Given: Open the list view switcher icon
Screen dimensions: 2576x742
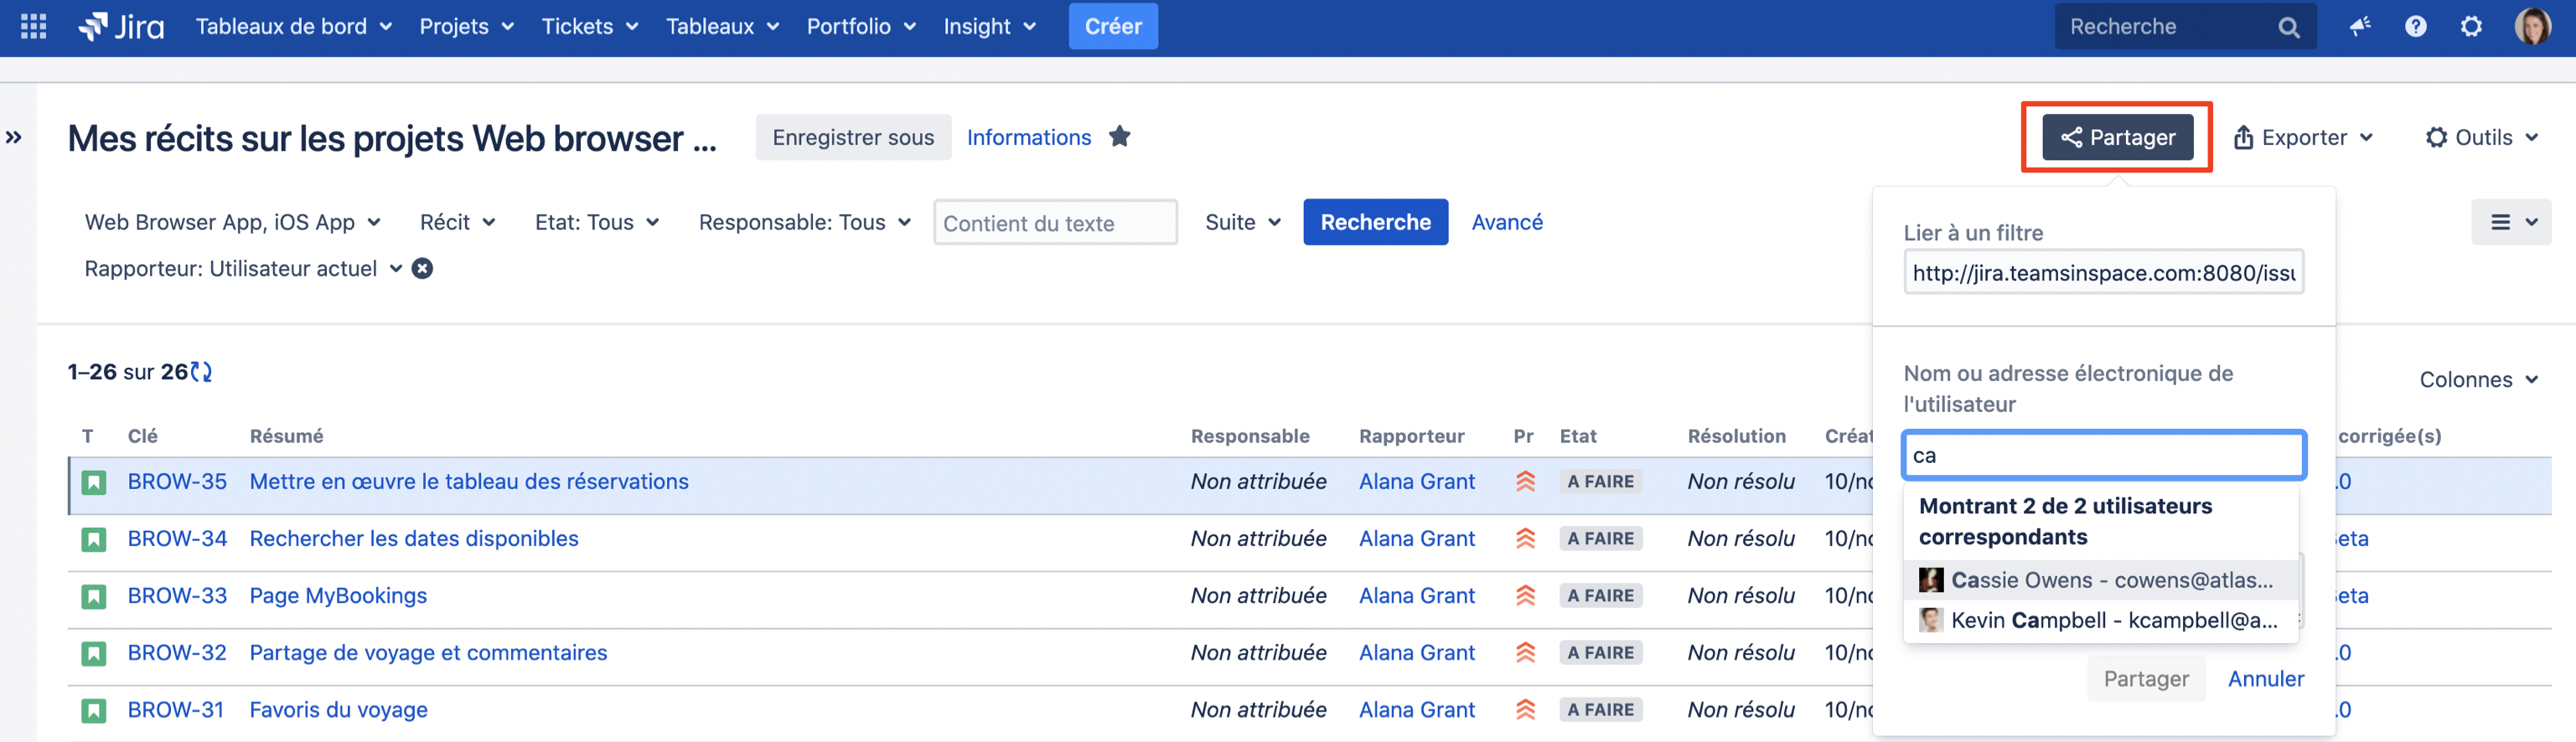Looking at the screenshot, I should [x=2510, y=222].
